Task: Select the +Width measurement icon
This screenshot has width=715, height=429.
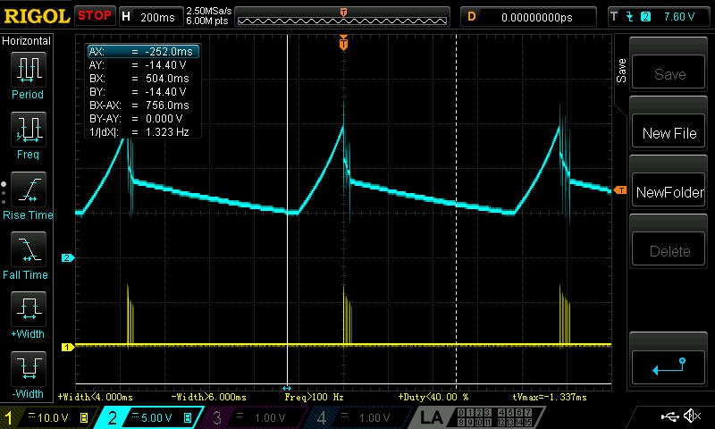Action: [29, 308]
